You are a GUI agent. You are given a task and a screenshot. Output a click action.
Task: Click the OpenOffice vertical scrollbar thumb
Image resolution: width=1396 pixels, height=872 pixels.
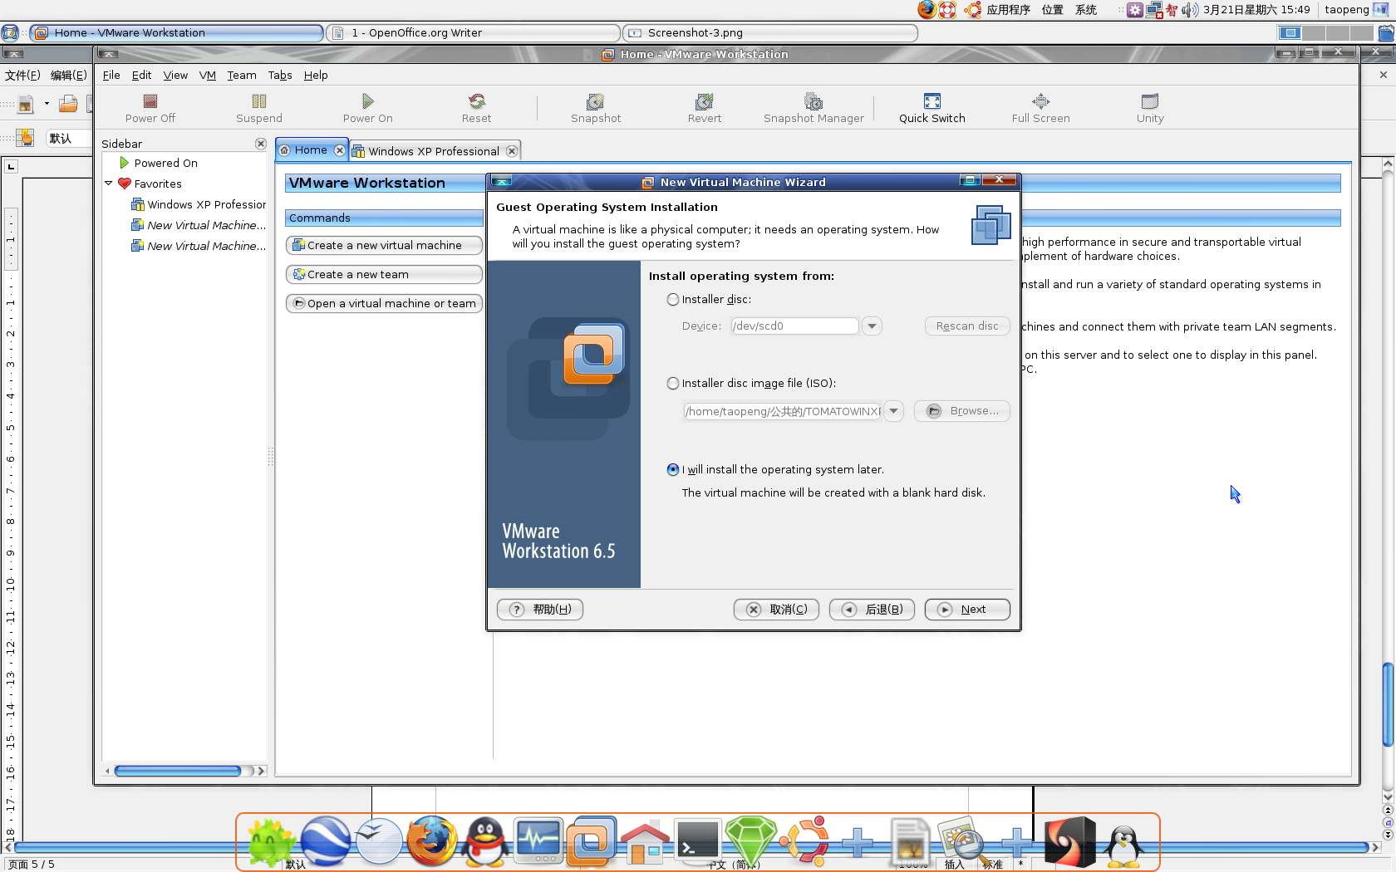[1388, 704]
